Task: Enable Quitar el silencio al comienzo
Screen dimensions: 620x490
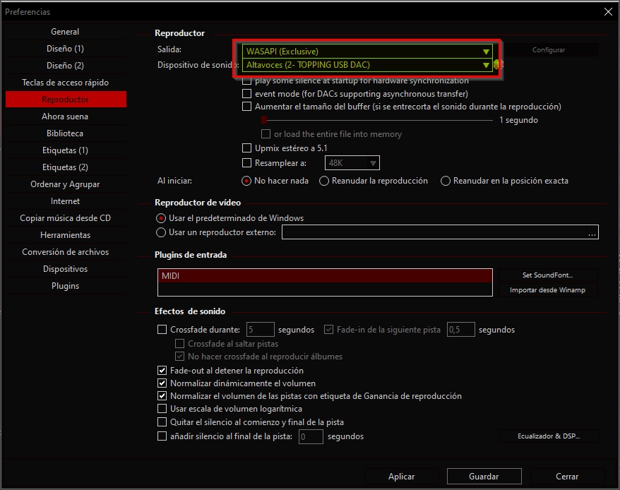Action: (162, 422)
